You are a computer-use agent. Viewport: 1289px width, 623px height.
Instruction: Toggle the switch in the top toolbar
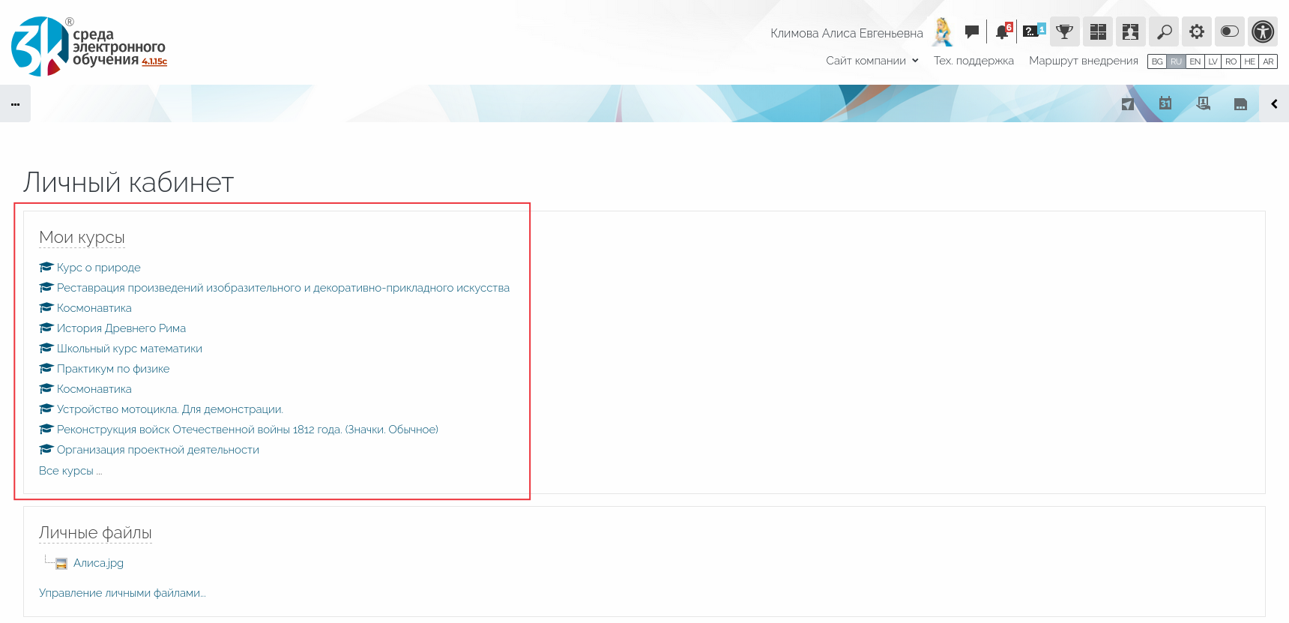click(1230, 32)
